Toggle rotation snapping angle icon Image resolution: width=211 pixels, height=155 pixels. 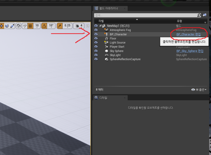44,26
